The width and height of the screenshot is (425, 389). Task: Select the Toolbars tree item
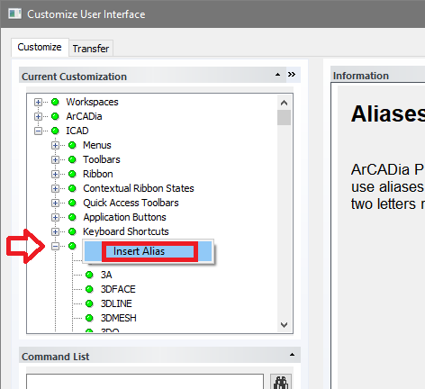pos(102,159)
